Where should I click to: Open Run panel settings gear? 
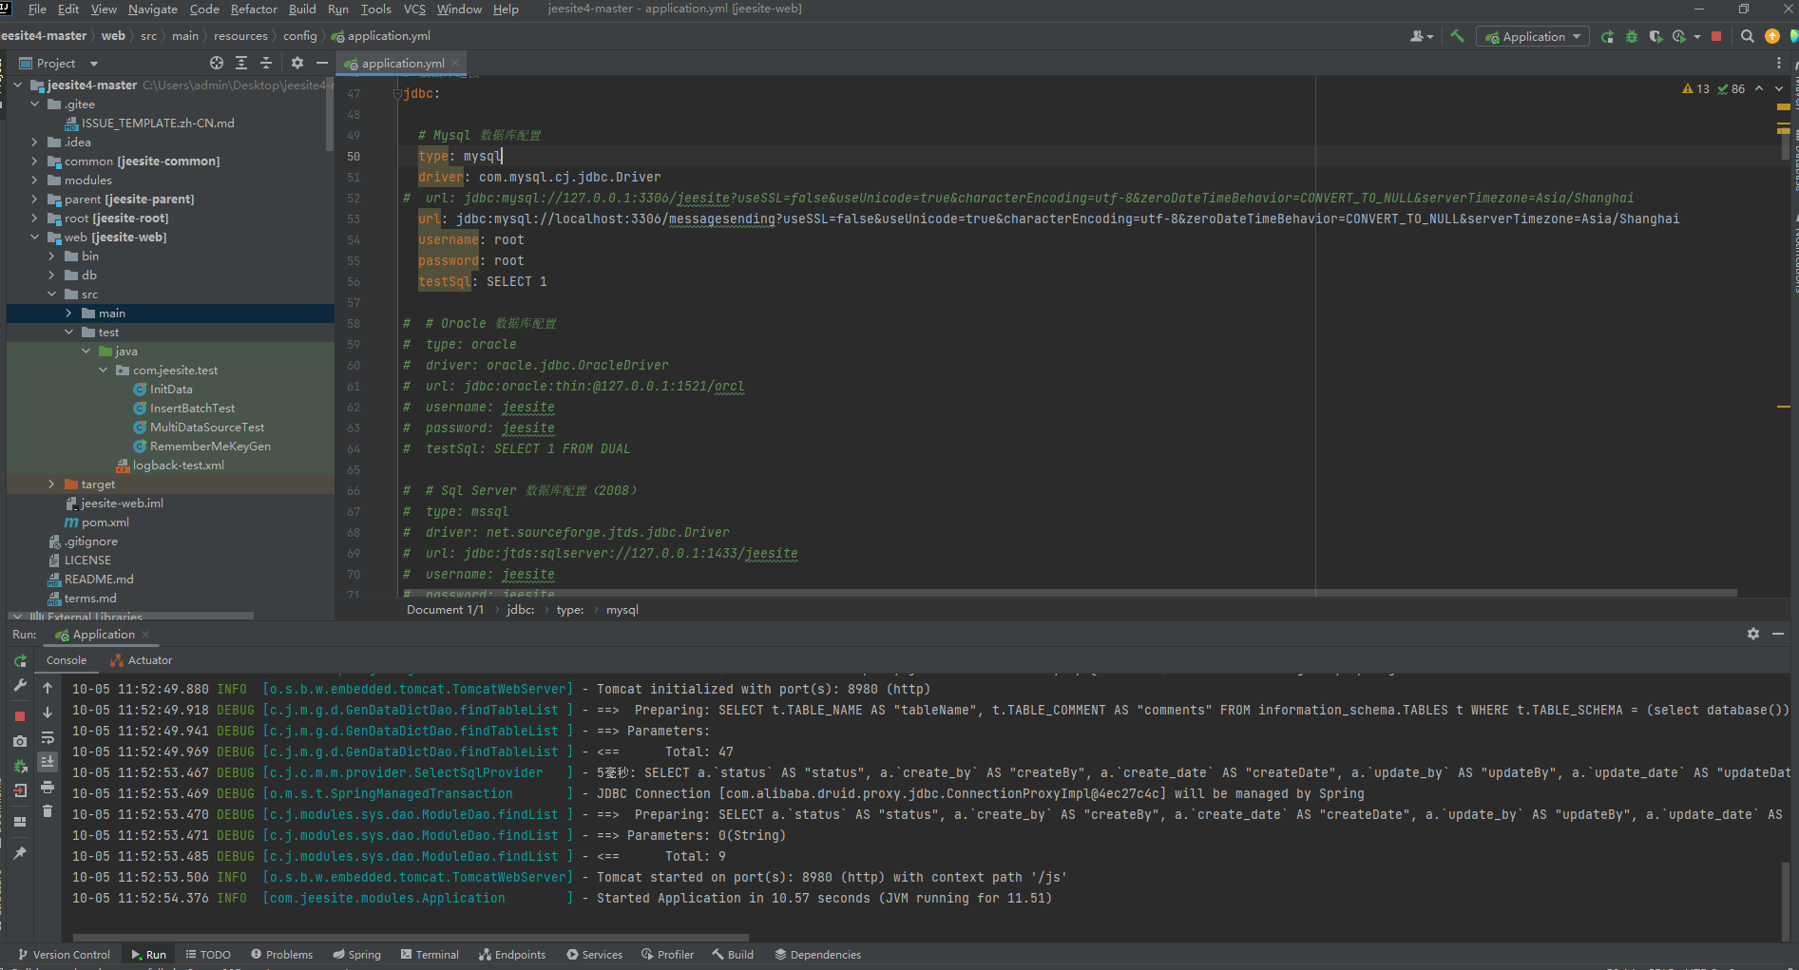click(x=1753, y=634)
